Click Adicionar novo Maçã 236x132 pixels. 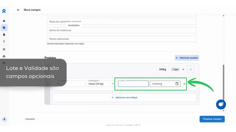[x=124, y=98]
